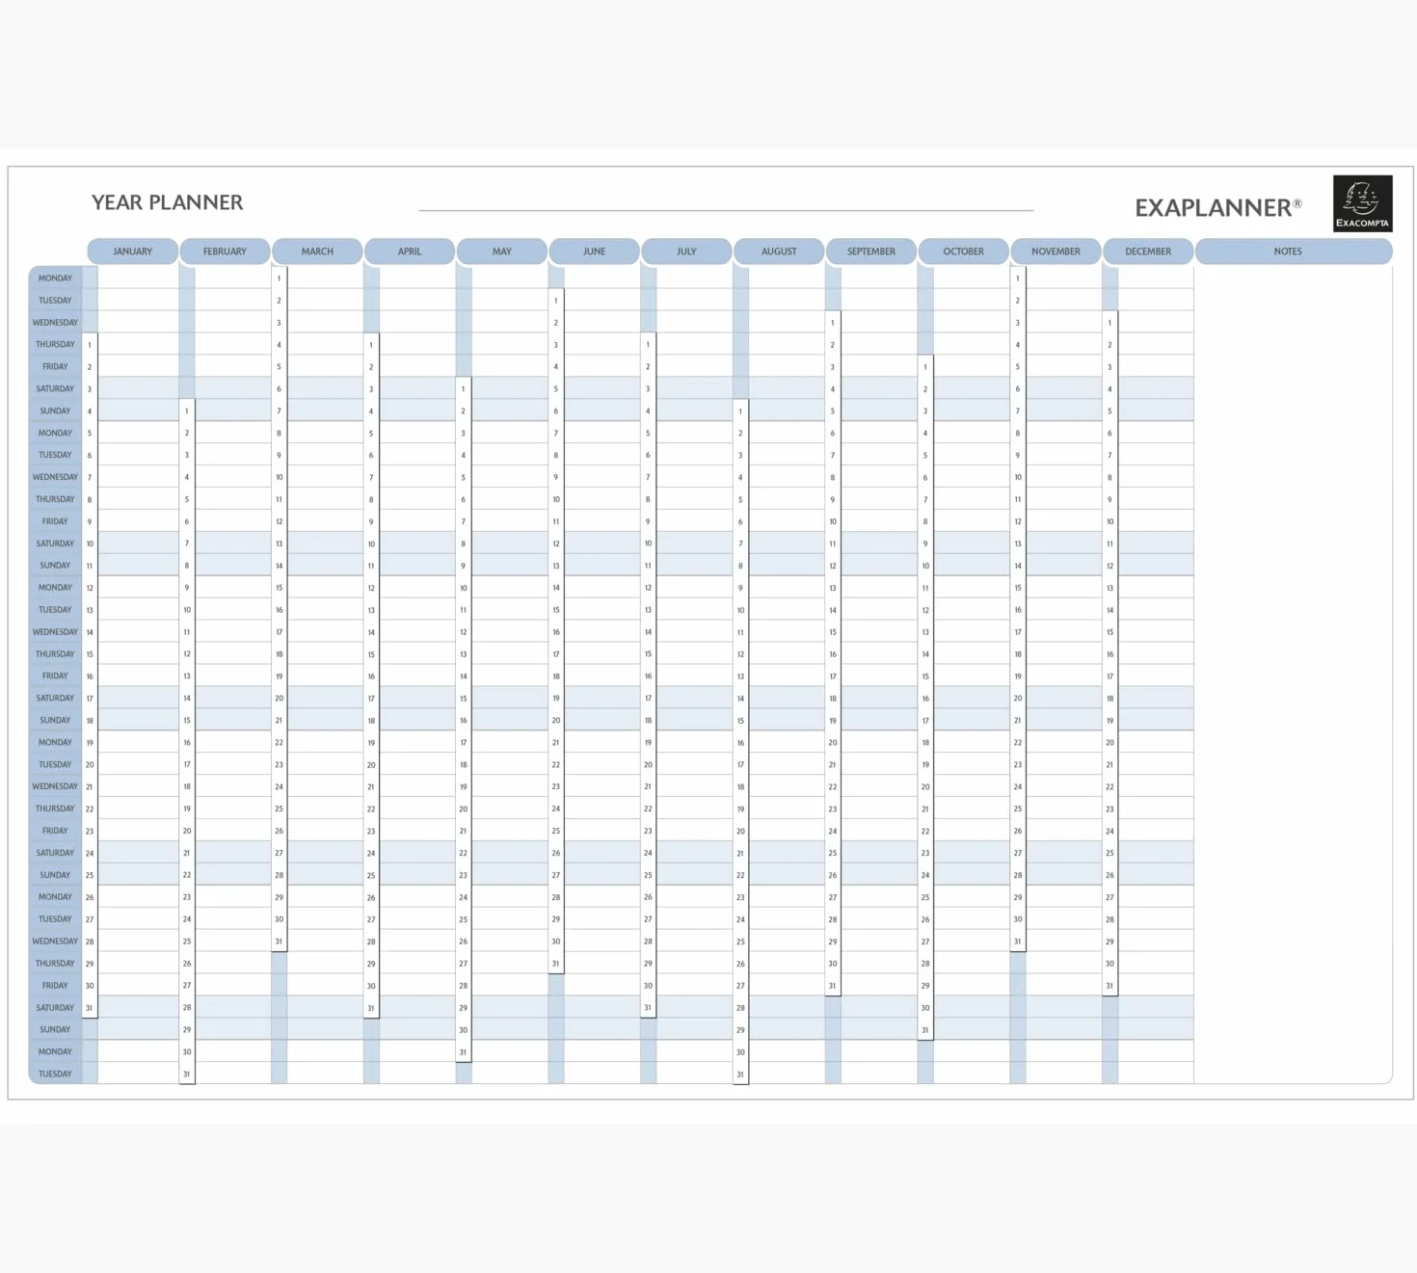Select date 1 in the October column
The height and width of the screenshot is (1273, 1417).
[x=925, y=367]
